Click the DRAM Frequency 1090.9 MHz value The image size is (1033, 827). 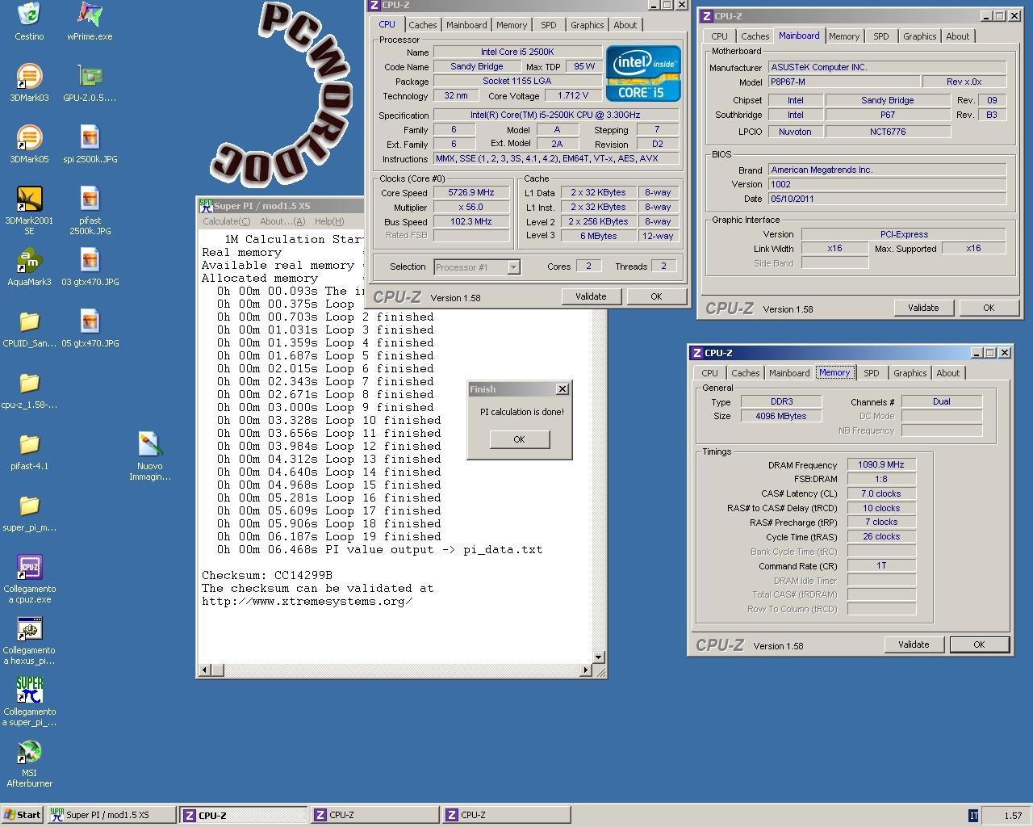[x=881, y=465]
